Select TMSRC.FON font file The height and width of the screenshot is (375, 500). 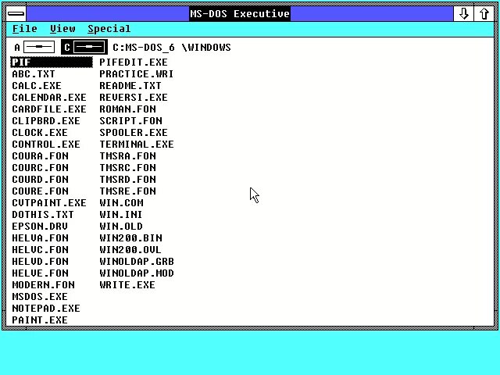(x=128, y=168)
